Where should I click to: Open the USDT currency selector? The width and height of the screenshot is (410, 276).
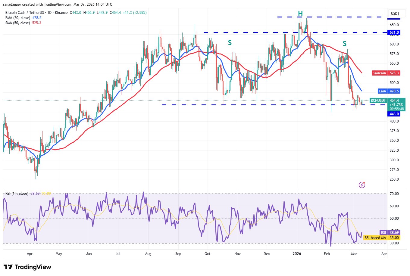coord(395,14)
